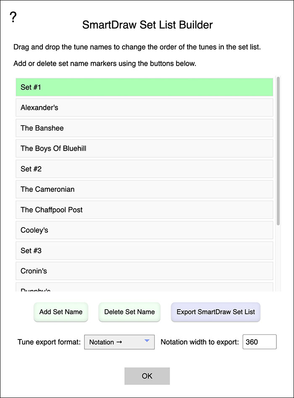Click the Set #3 marker row
Image resolution: width=294 pixels, height=398 pixels.
[x=144, y=250]
